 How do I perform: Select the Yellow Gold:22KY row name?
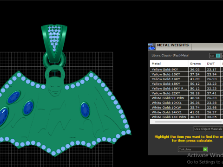point(166,93)
